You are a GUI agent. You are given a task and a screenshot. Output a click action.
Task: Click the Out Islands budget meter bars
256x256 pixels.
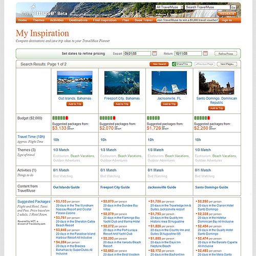60,118
